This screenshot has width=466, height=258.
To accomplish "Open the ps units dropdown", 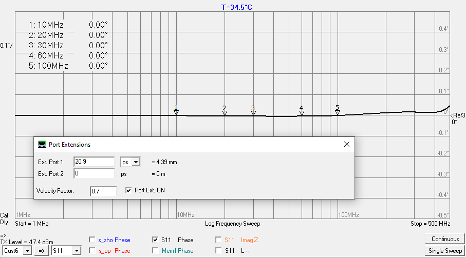I will point(136,162).
